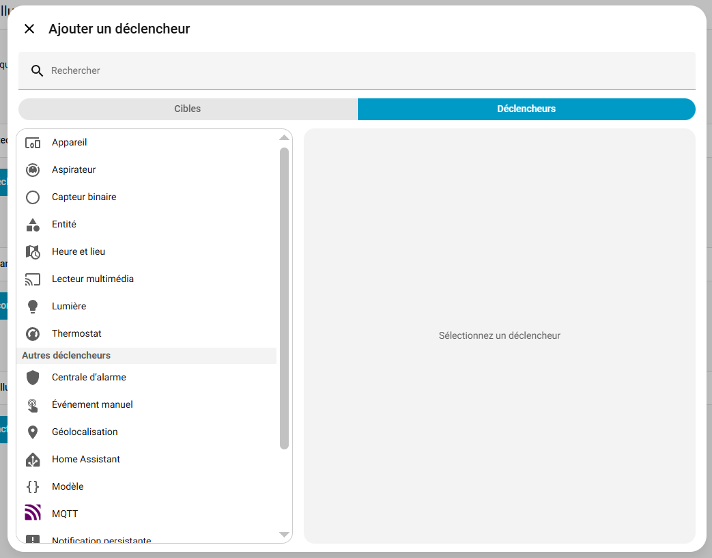Click the Lumière bulb icon
The height and width of the screenshot is (558, 712).
tap(33, 307)
